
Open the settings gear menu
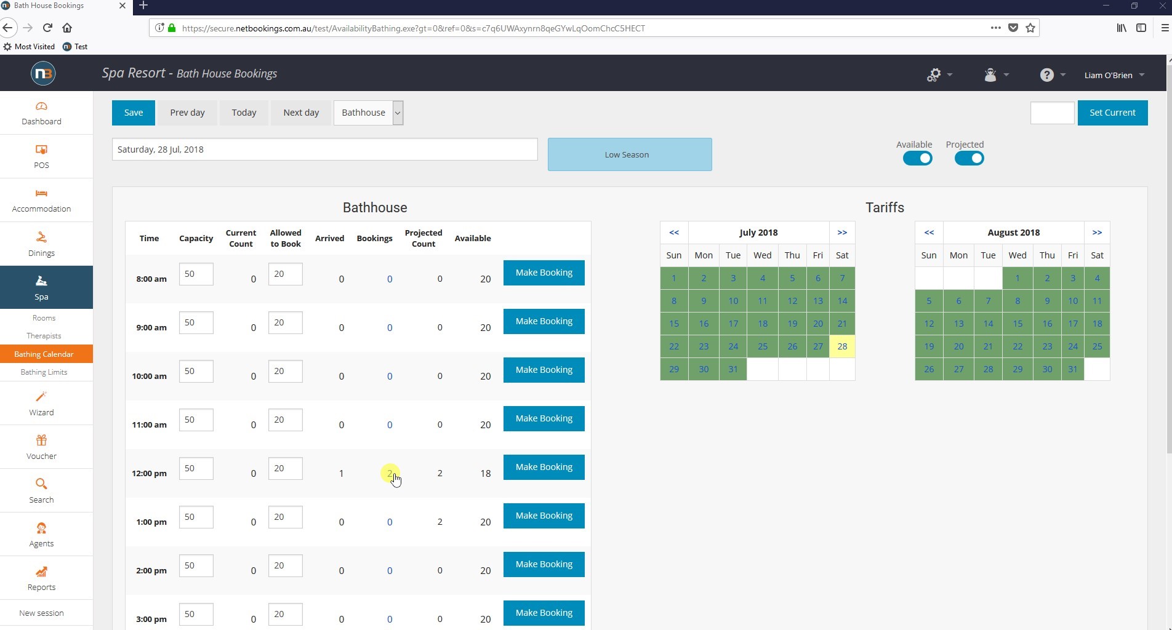click(x=939, y=75)
